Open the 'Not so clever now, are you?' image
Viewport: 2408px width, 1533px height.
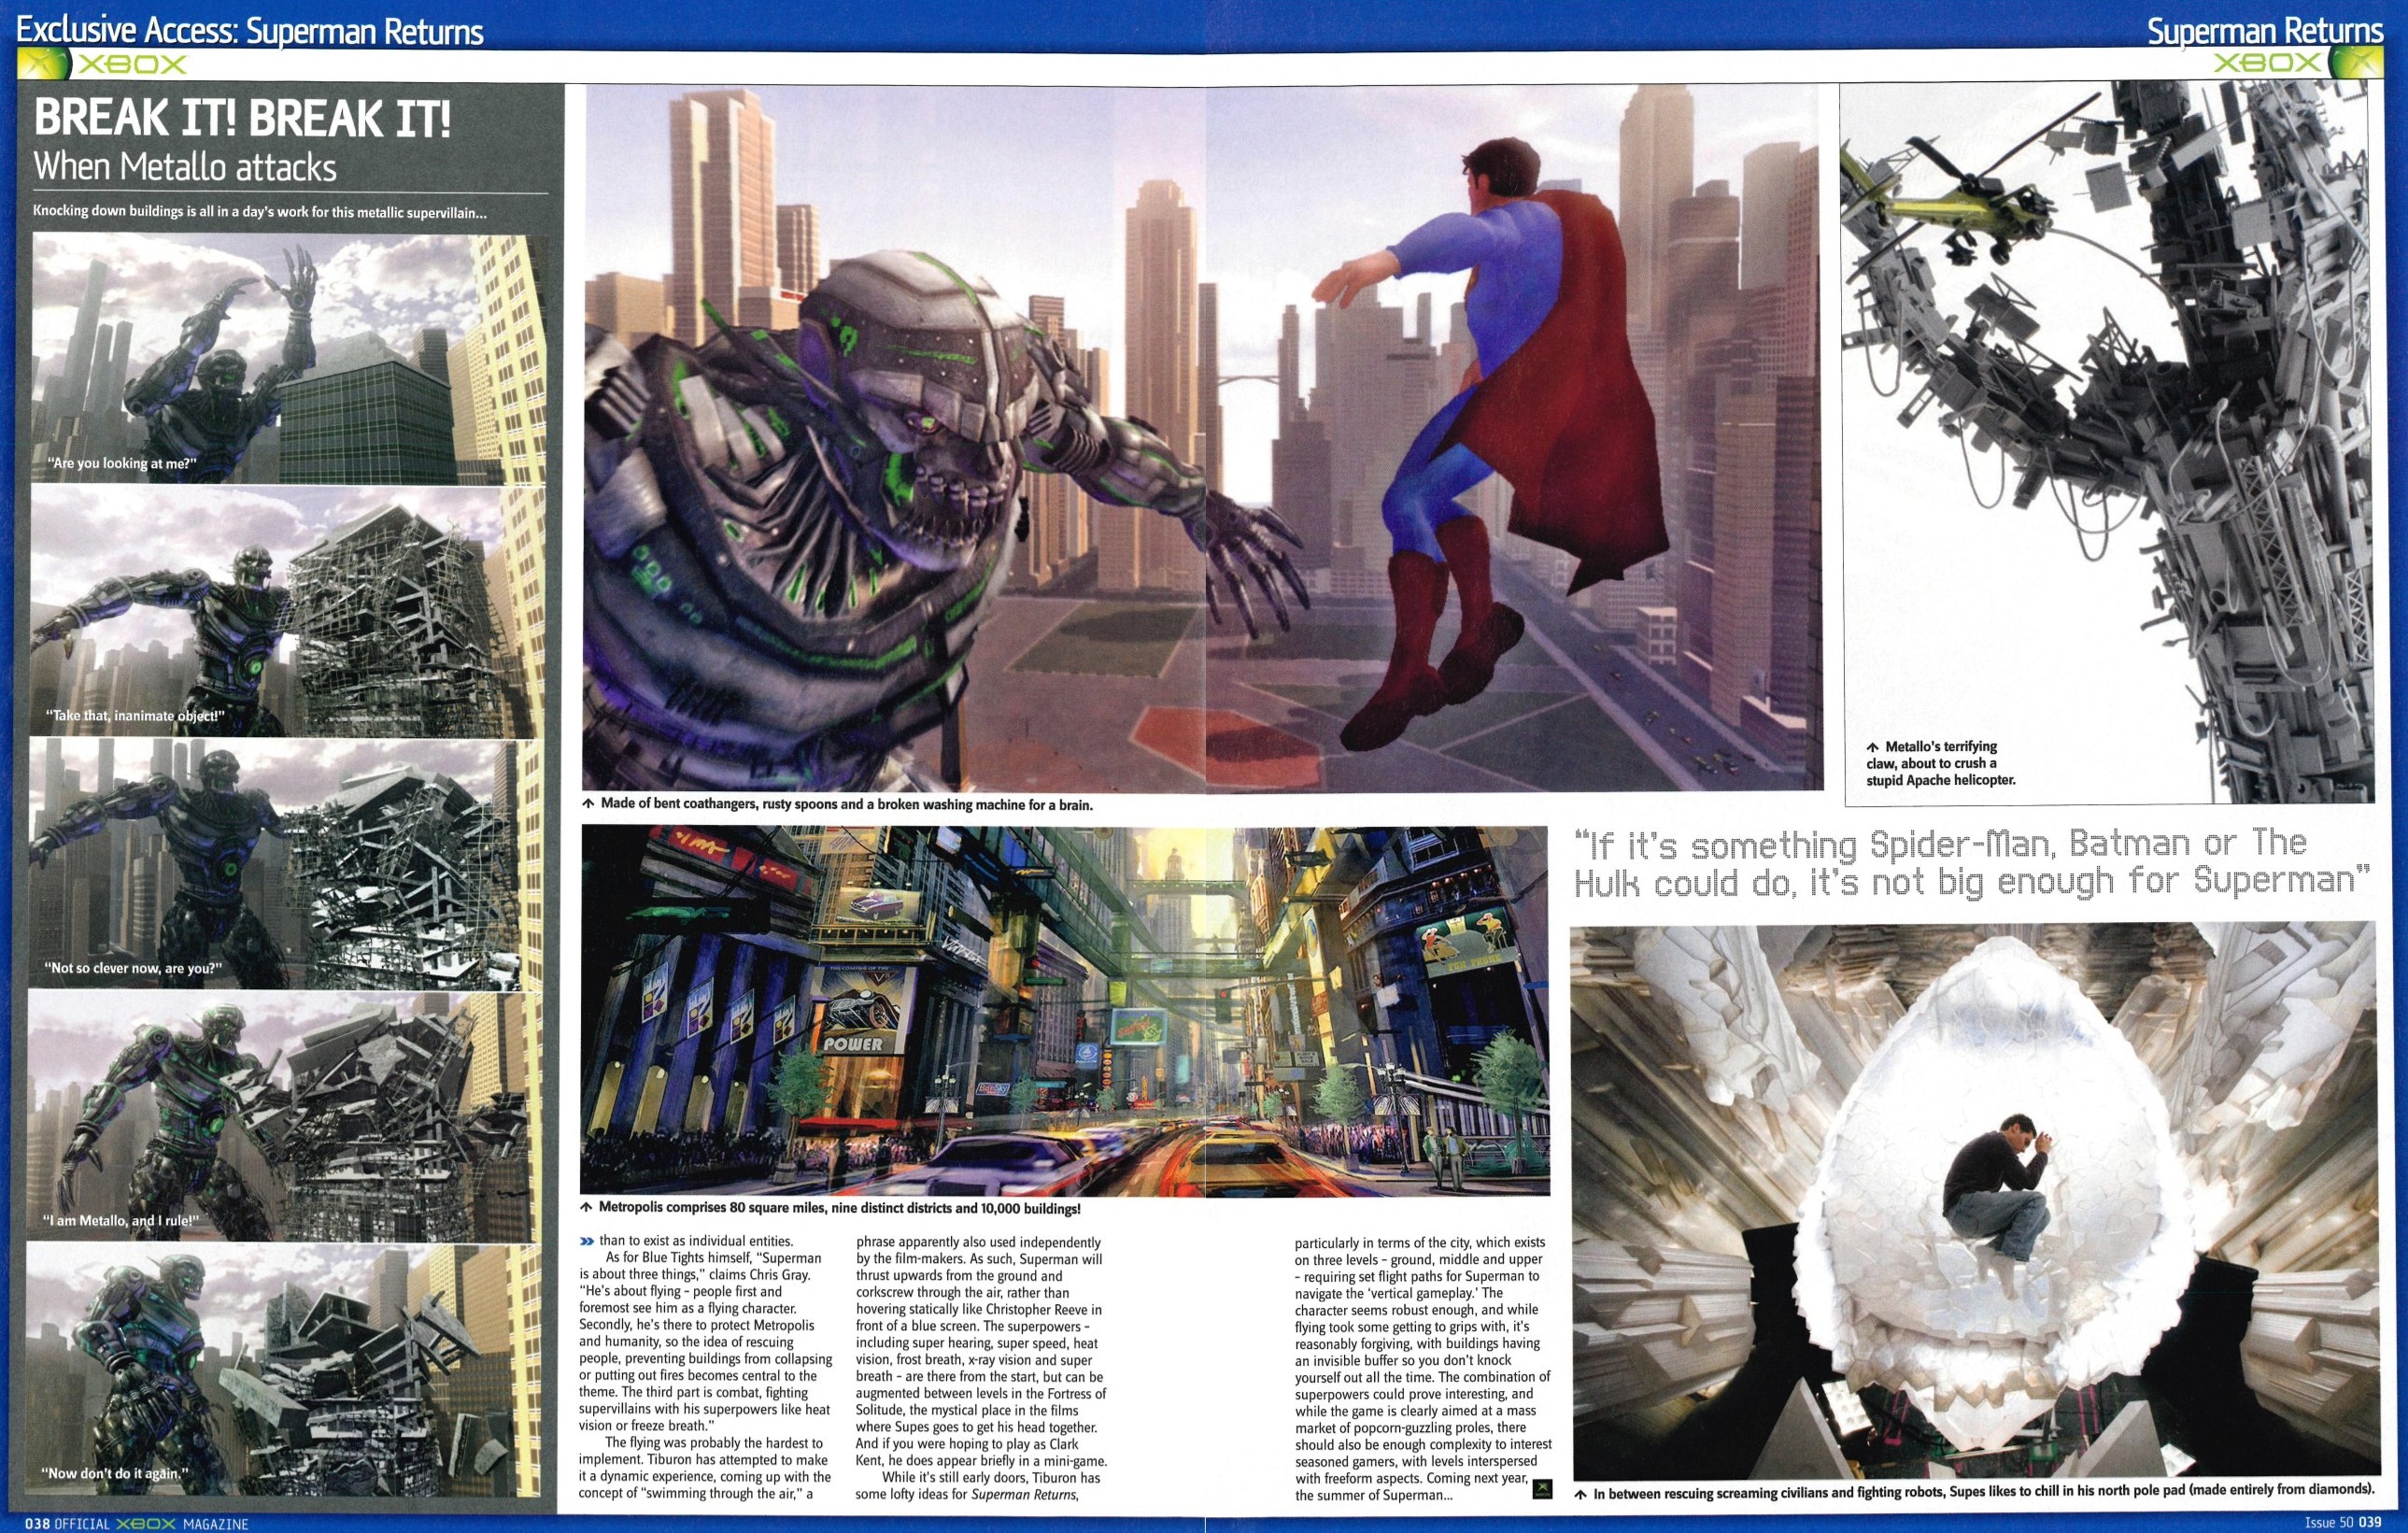coord(286,864)
